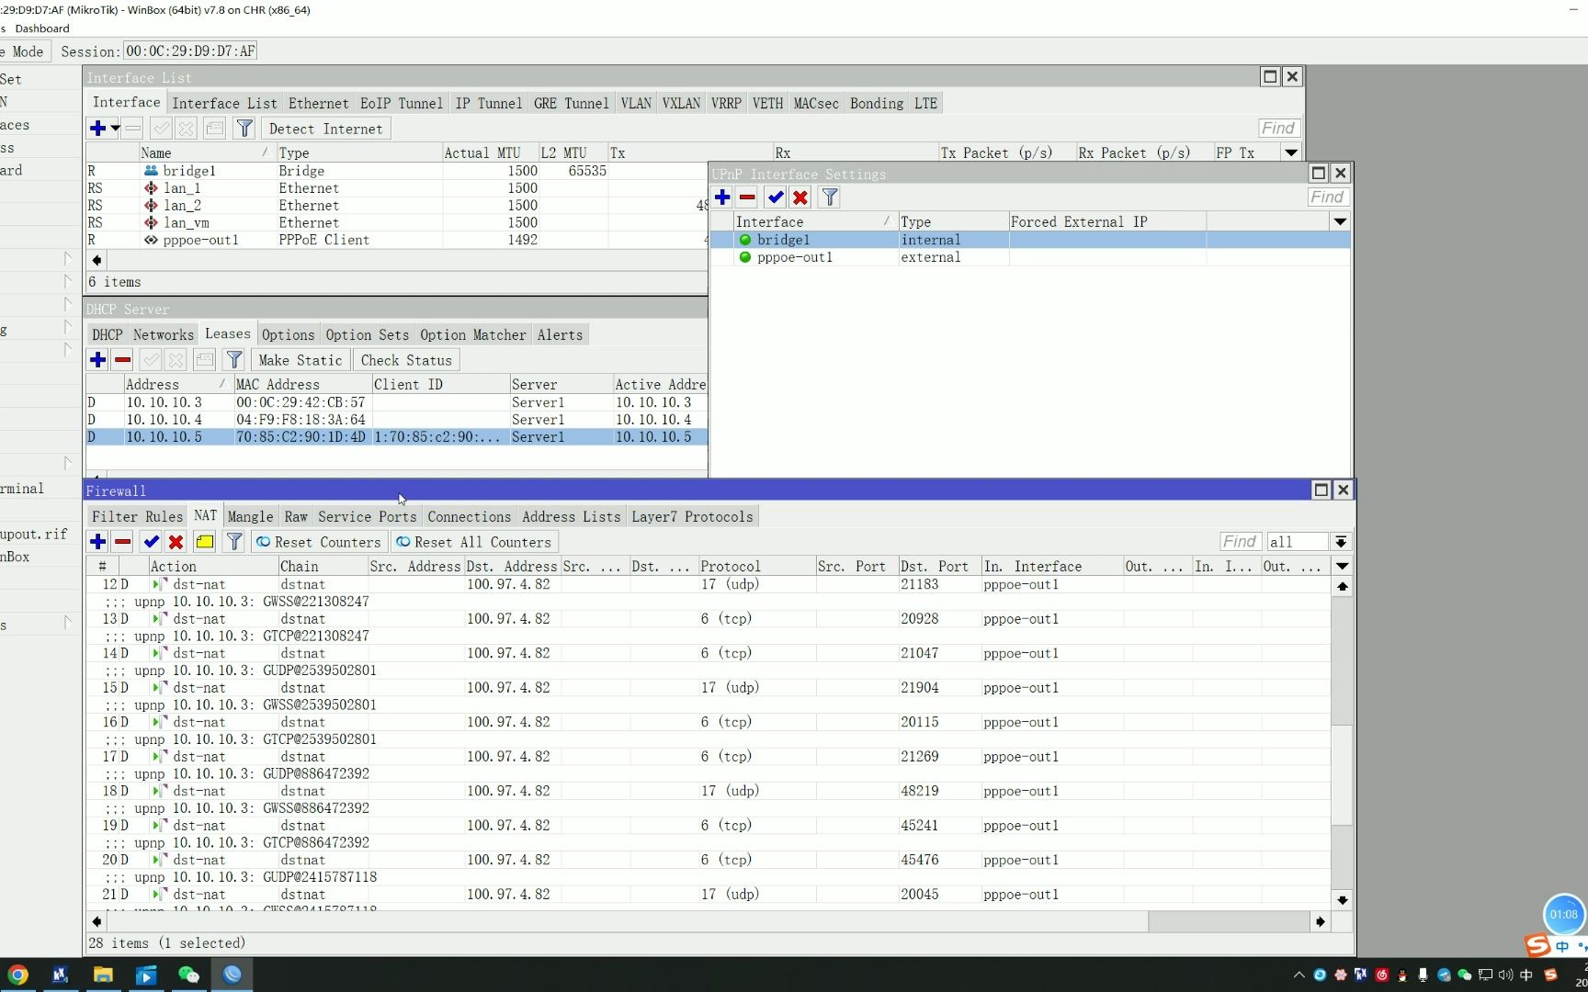Click Interface List horizontal scroll left arrow
This screenshot has width=1588, height=992.
tap(96, 260)
